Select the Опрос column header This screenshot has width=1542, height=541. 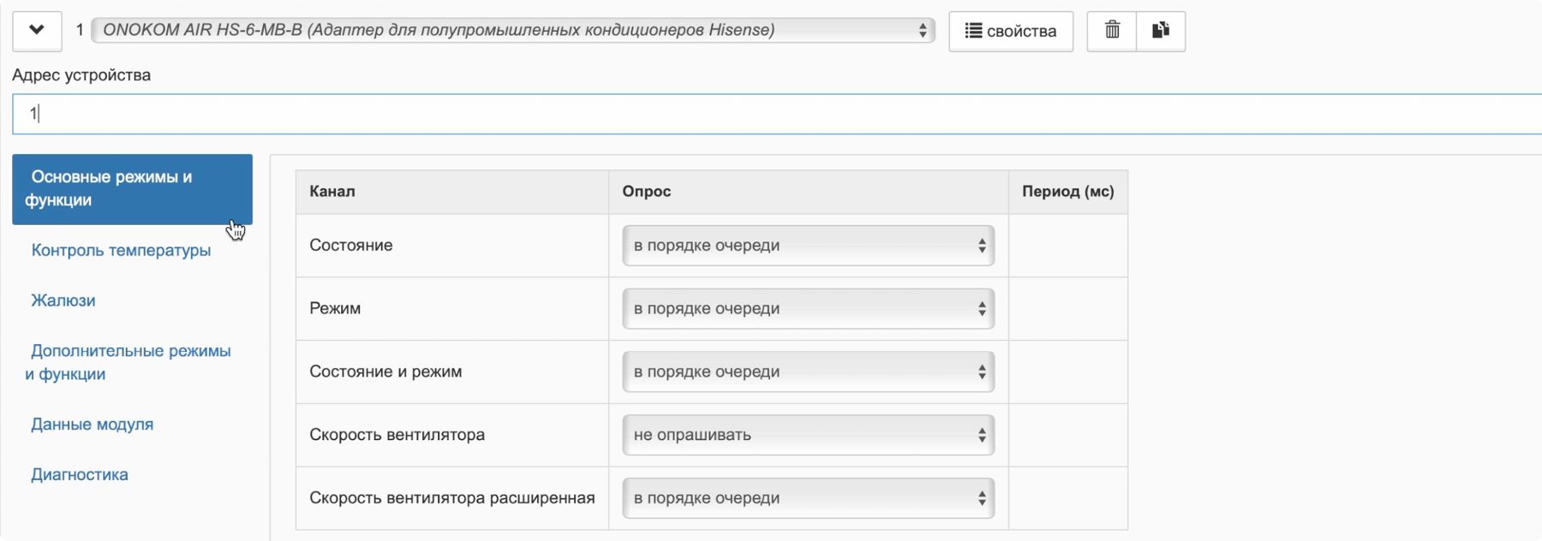(809, 192)
